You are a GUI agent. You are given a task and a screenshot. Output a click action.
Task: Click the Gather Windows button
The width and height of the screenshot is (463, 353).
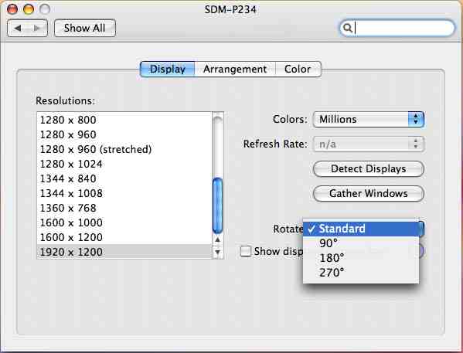(x=369, y=194)
